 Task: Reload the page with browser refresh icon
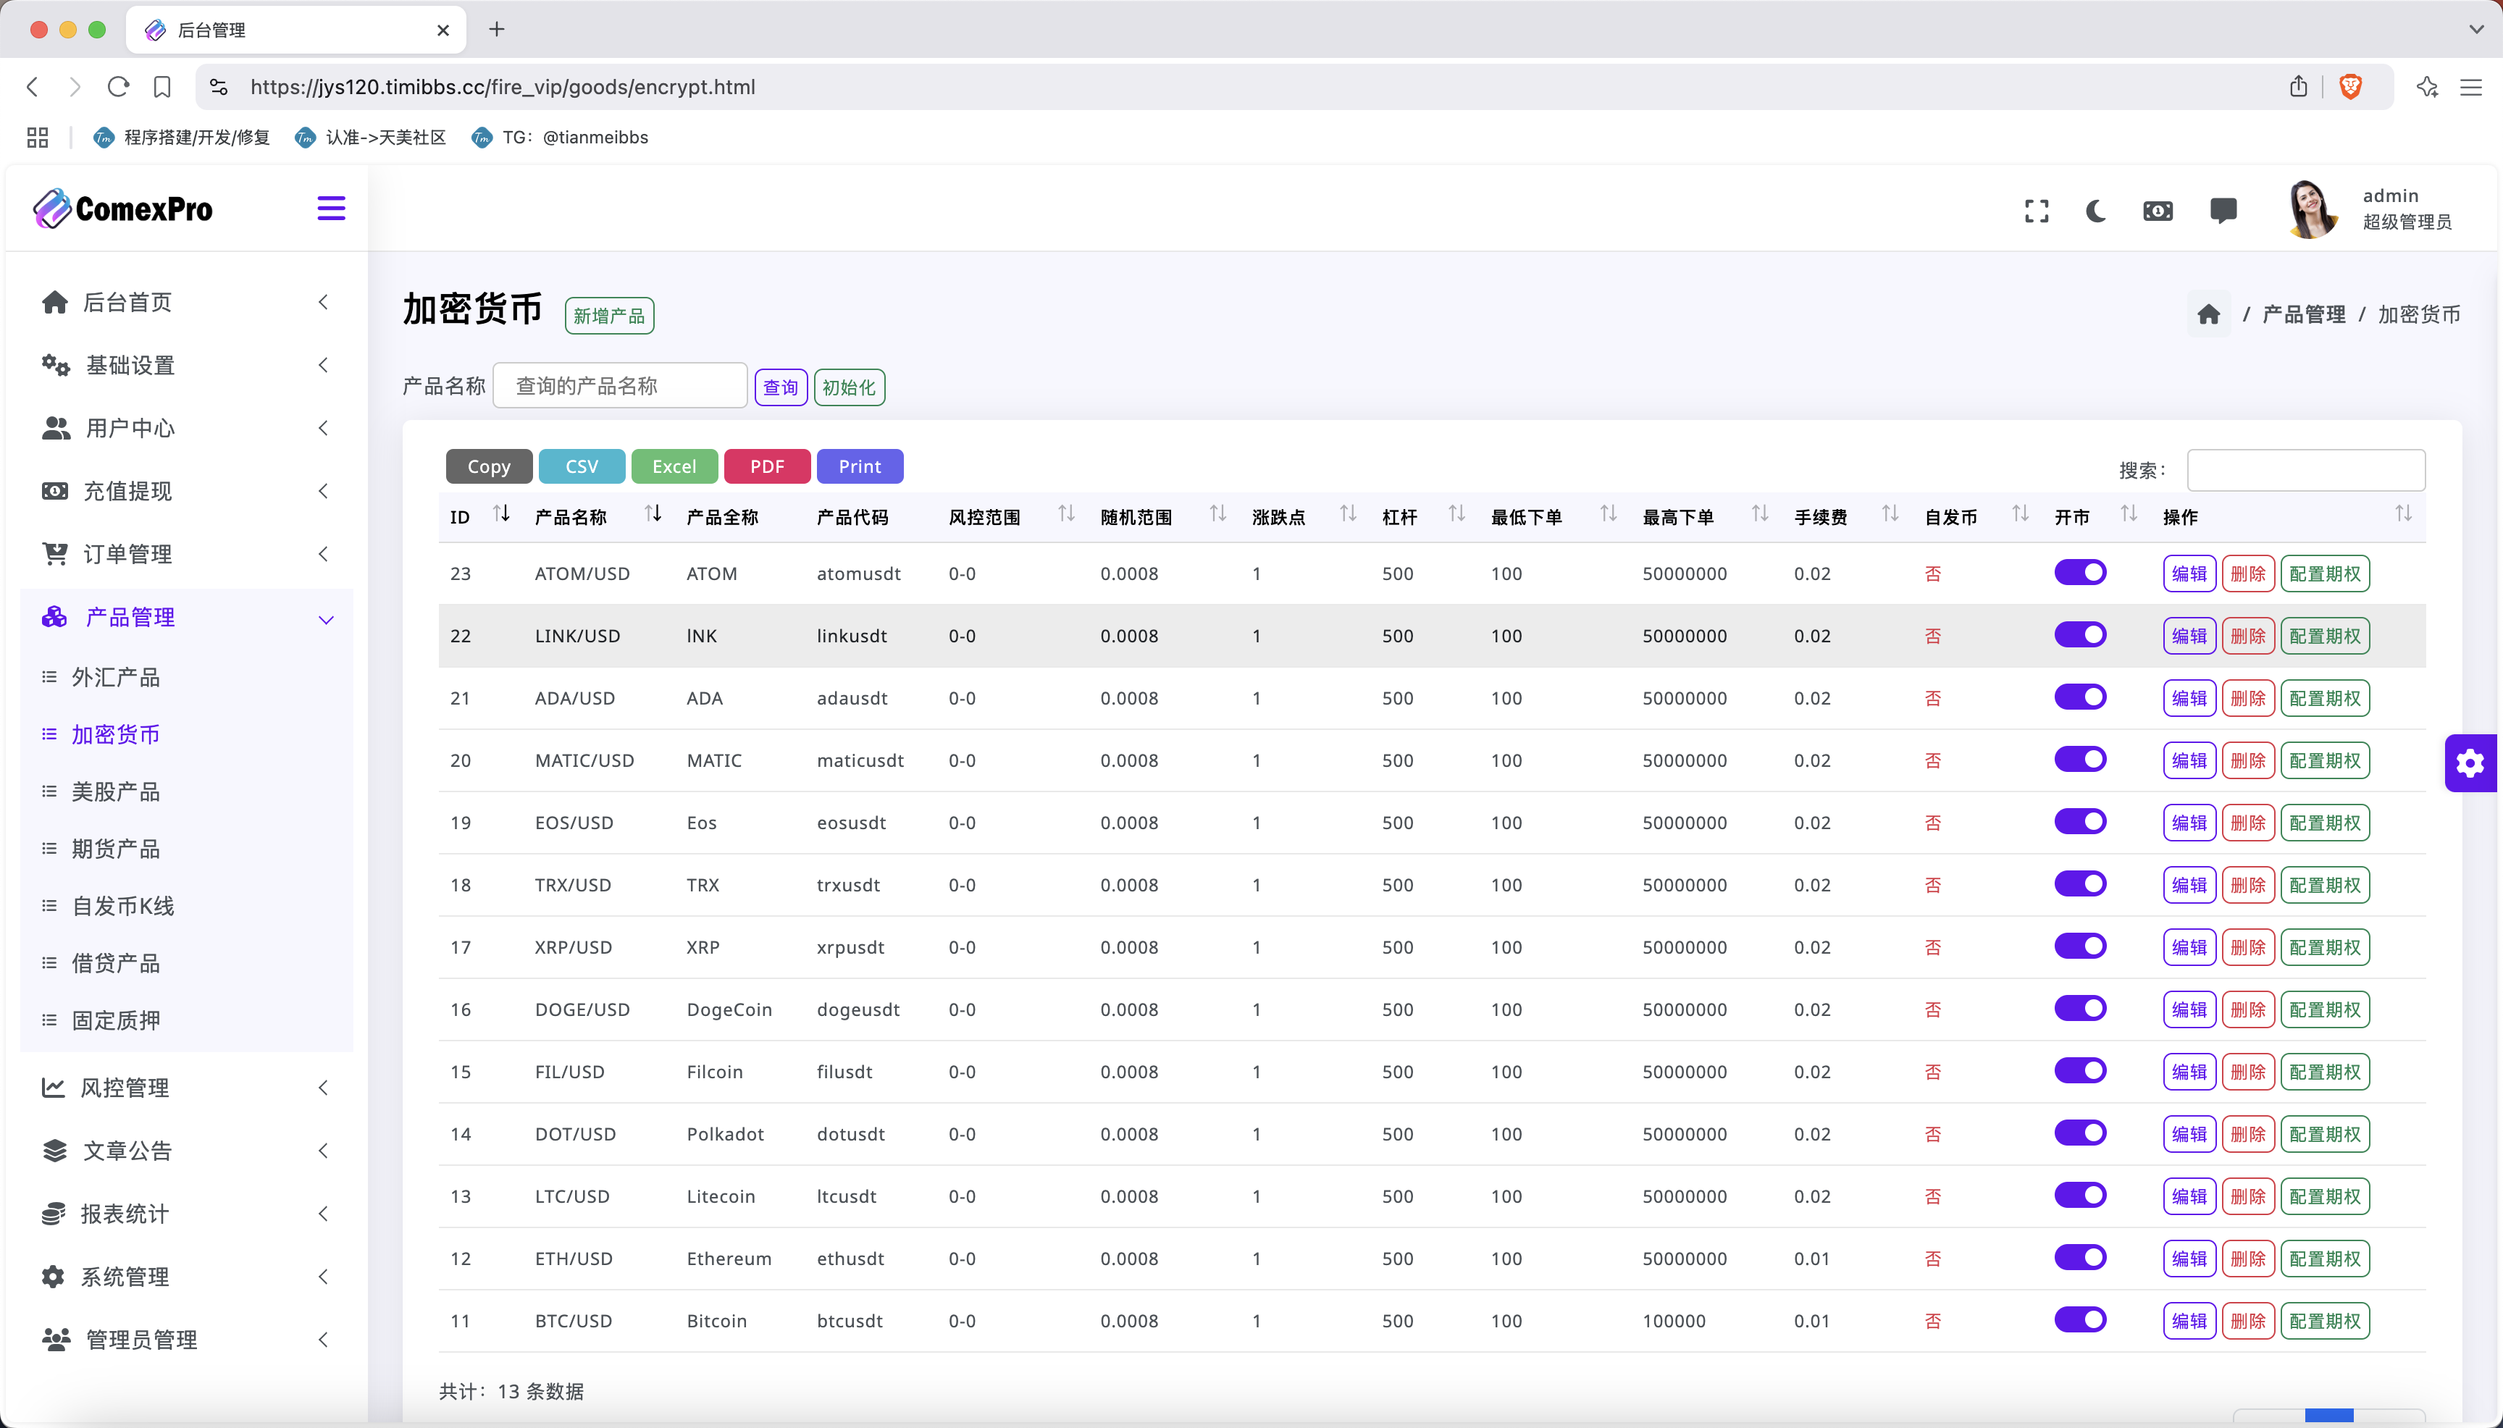(119, 86)
